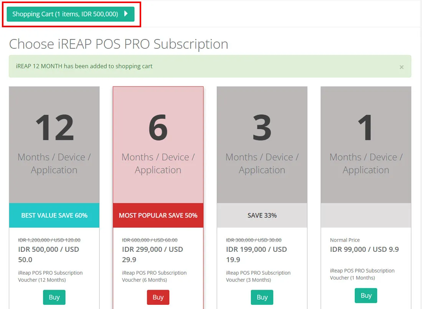
Task: Click the Normal Price label
Action: 345,240
